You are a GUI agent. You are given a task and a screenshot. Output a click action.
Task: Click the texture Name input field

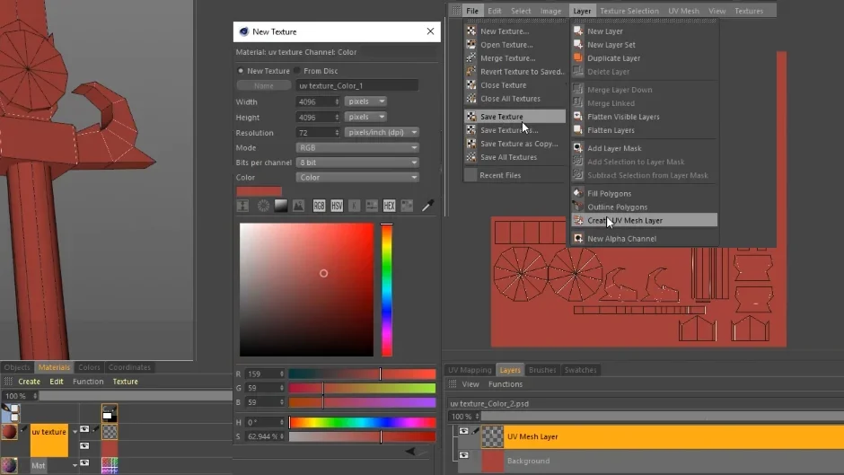point(356,85)
